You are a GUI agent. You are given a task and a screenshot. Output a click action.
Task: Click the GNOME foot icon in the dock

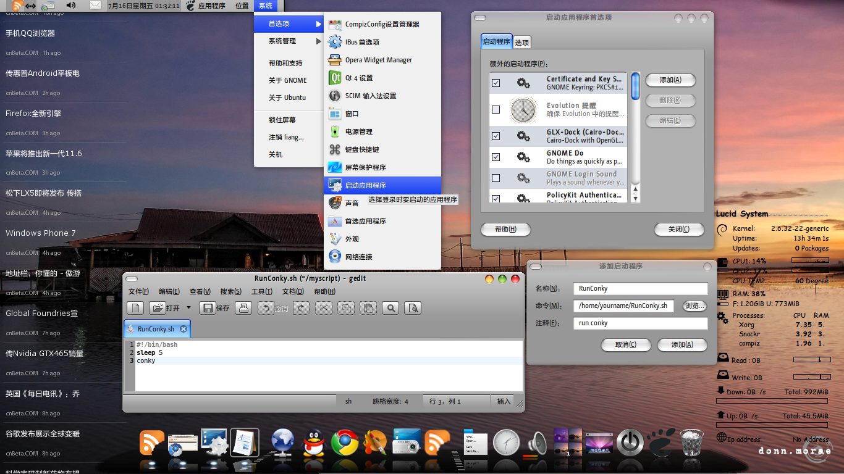661,442
